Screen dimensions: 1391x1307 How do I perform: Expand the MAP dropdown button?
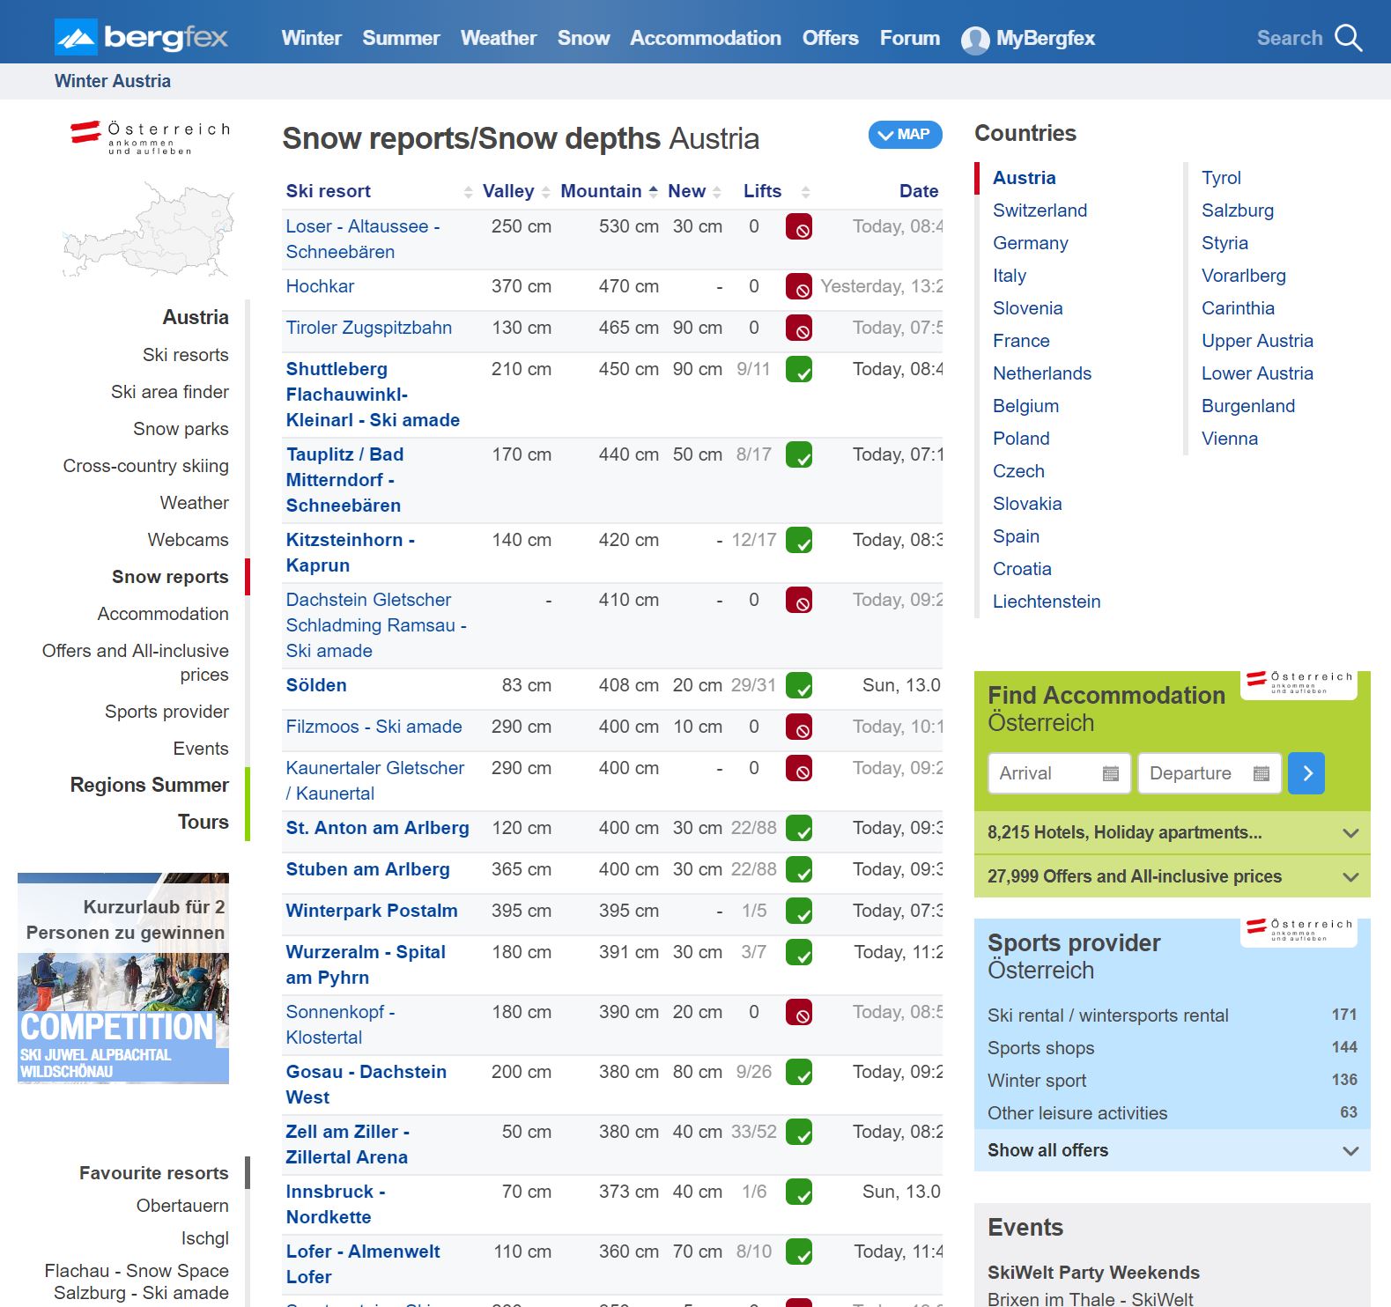click(905, 135)
